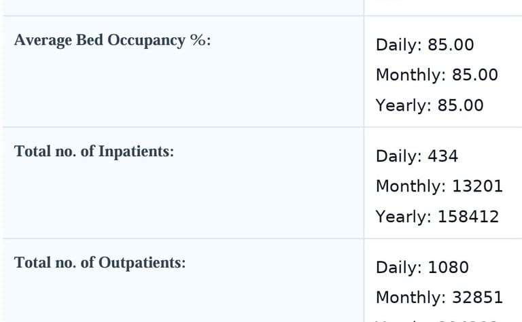
Task: Click blank space below the Inpatients label
Action: click(x=182, y=200)
